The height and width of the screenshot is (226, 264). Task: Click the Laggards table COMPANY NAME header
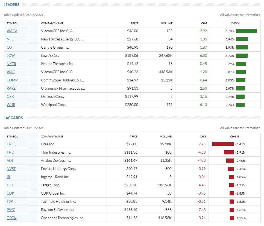52,137
